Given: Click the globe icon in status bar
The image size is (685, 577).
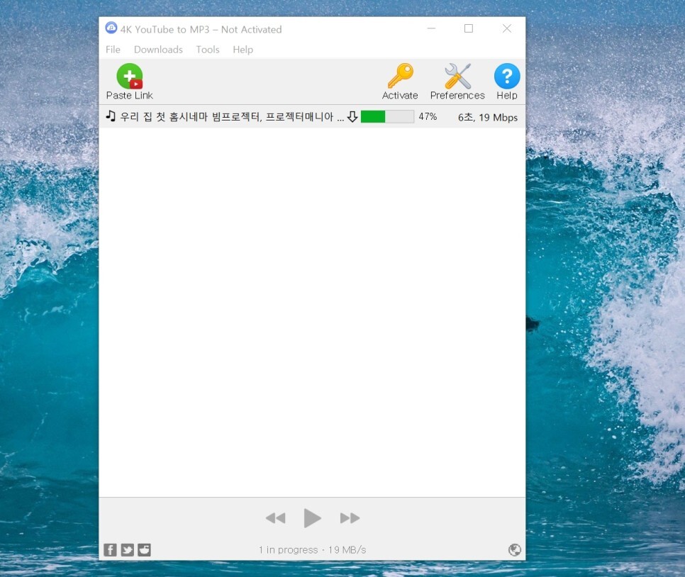Looking at the screenshot, I should pyautogui.click(x=515, y=549).
